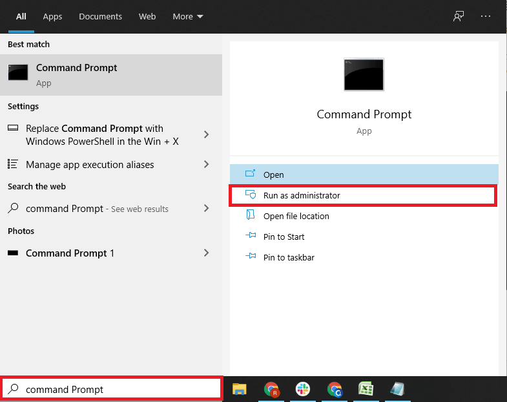Click thumbnail icon of Command Prompt 1 photo
This screenshot has width=507, height=402.
click(x=13, y=253)
